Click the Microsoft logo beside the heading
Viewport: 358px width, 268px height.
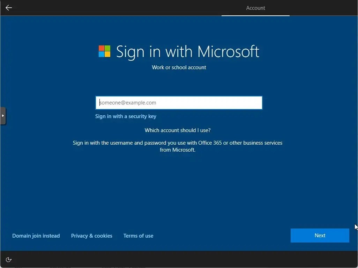tap(104, 51)
